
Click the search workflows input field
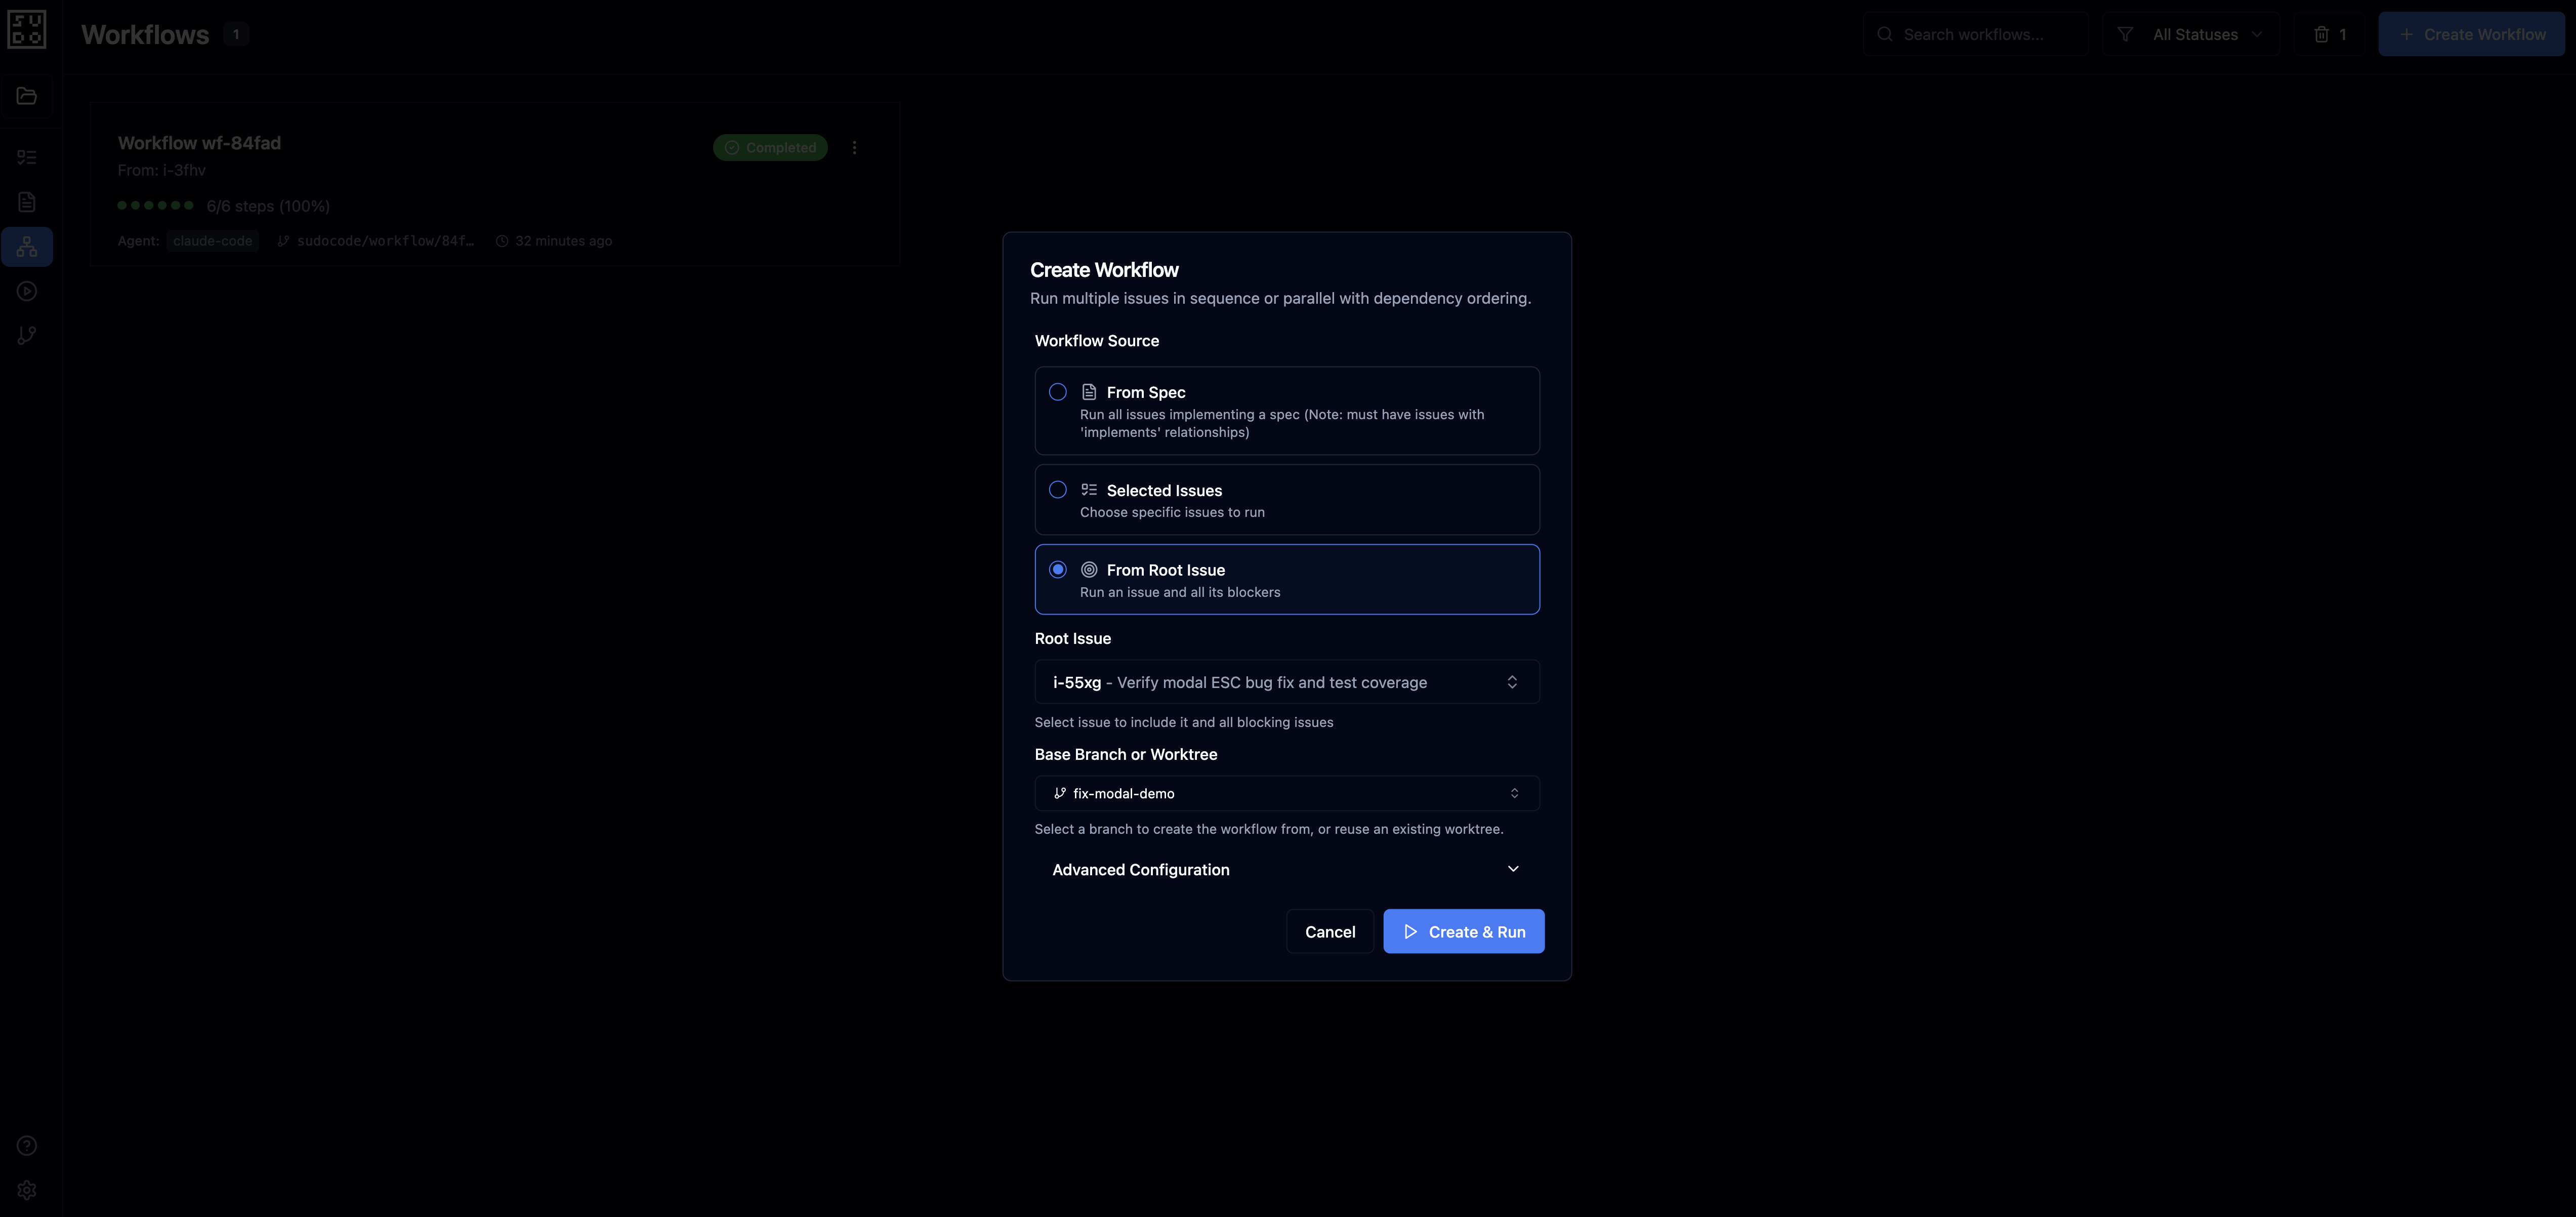pyautogui.click(x=1975, y=33)
